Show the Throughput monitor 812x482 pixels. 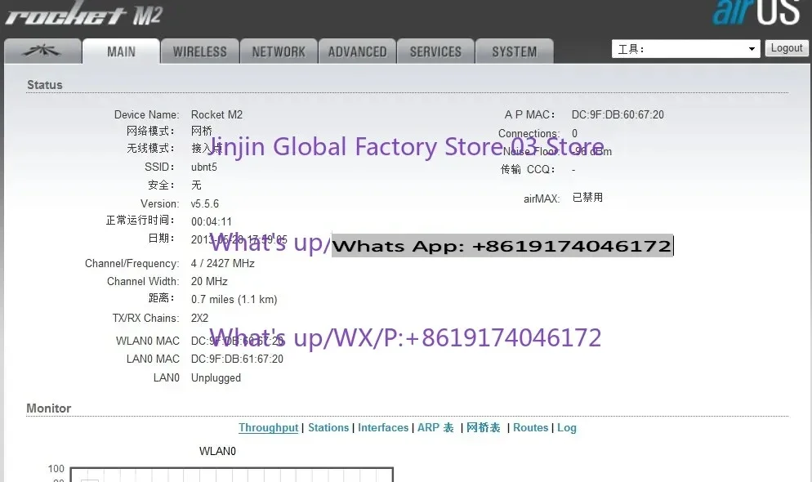[x=268, y=427]
